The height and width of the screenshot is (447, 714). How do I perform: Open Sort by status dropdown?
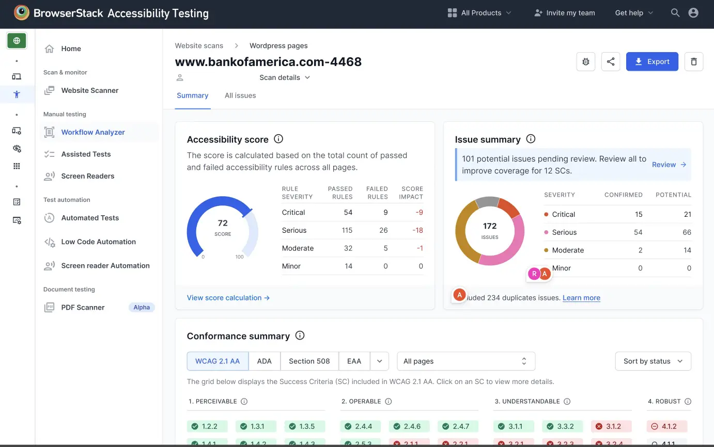(653, 361)
